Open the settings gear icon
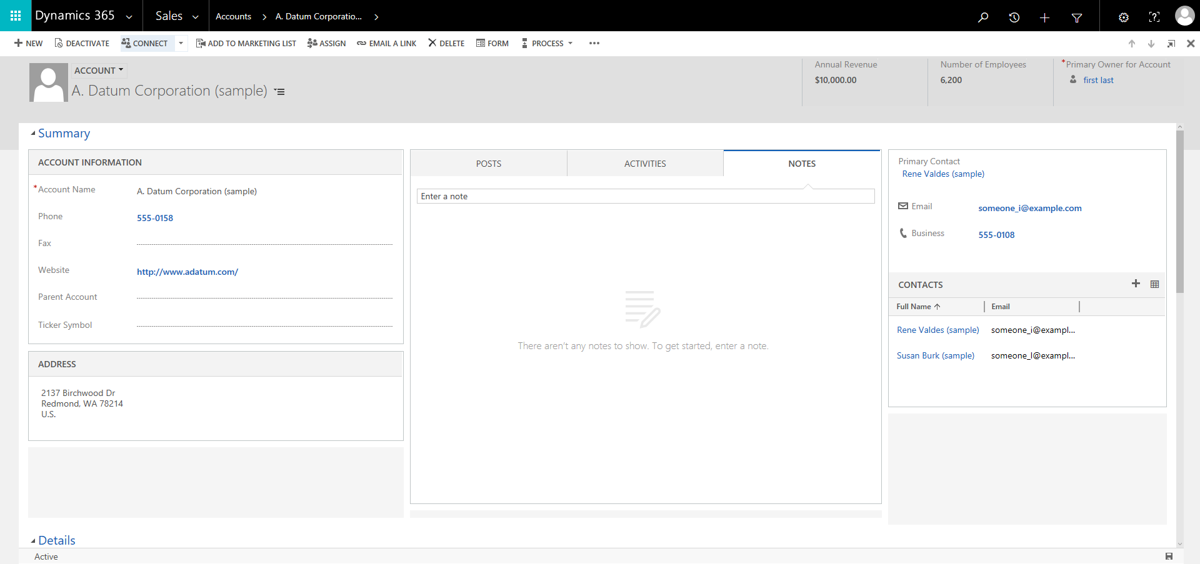This screenshot has width=1200, height=564. [1123, 17]
